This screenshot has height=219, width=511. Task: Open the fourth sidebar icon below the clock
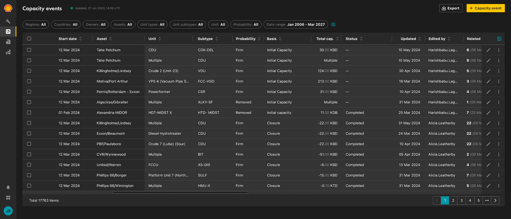(x=8, y=42)
